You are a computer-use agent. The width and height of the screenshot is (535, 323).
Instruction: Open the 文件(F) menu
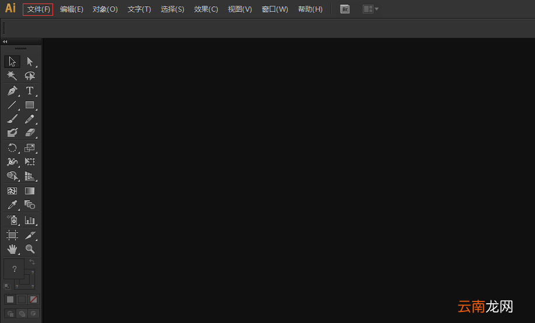pyautogui.click(x=39, y=9)
